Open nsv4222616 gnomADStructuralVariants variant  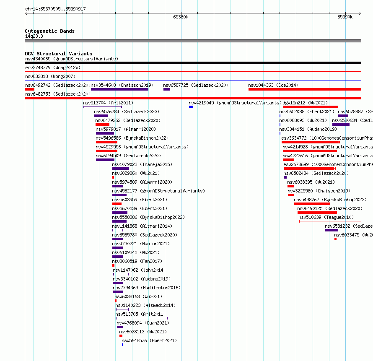(x=328, y=156)
